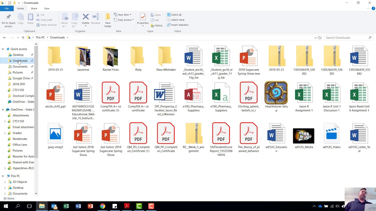The width and height of the screenshot is (376, 211).
Task: Select 2018 Sugarcane Spring Show new presentation
Action: pos(249,60)
